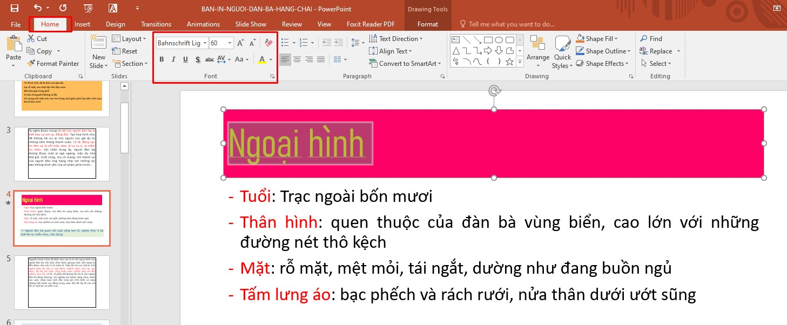This screenshot has width=787, height=325.
Task: Click the New Slide button
Action: (x=98, y=51)
